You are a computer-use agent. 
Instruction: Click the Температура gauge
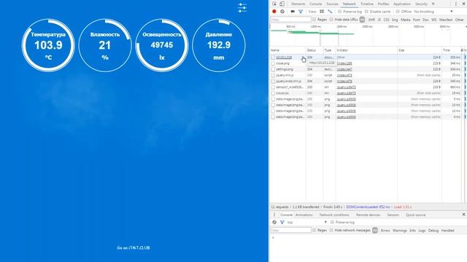pyautogui.click(x=48, y=45)
